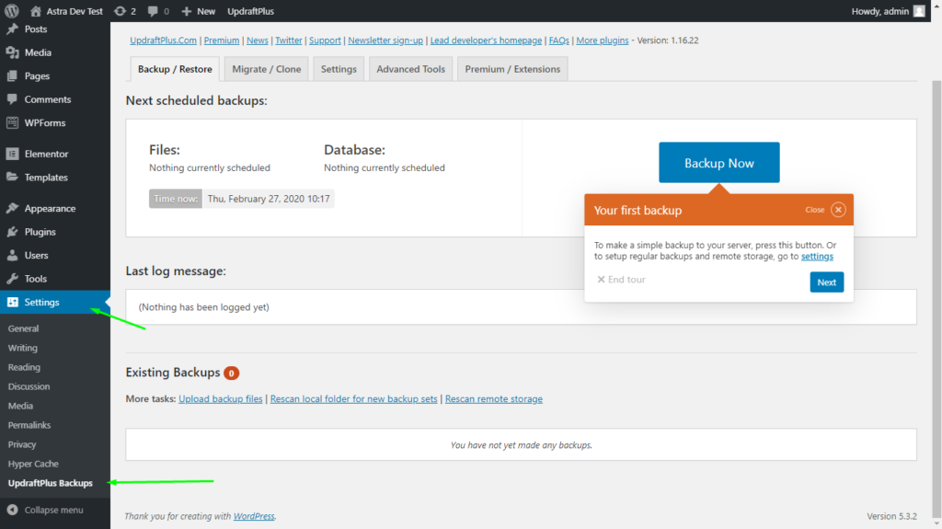Open the Newsletter sign-up link

385,40
